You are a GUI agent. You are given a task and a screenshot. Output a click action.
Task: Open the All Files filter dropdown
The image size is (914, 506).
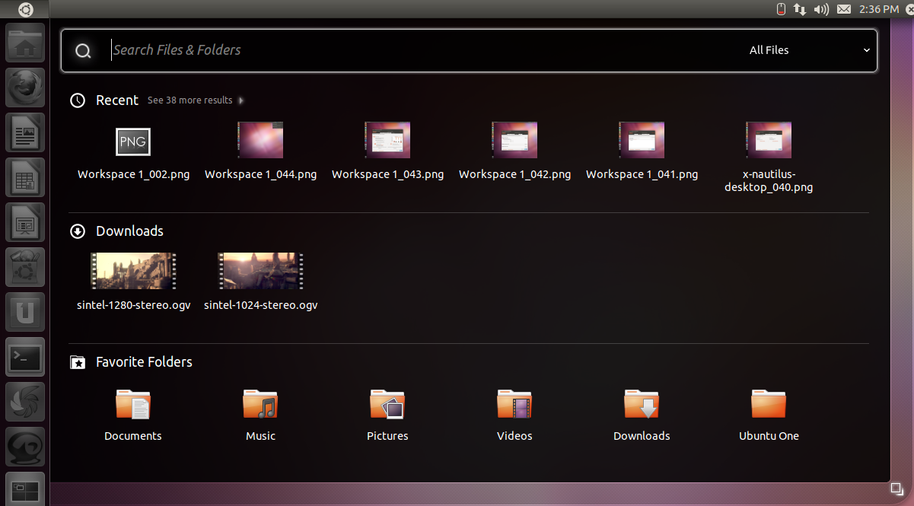pos(809,50)
